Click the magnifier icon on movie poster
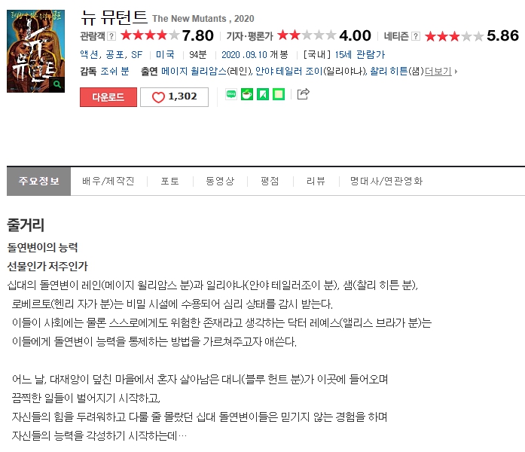Image resolution: width=525 pixels, height=452 pixels. coord(57,84)
